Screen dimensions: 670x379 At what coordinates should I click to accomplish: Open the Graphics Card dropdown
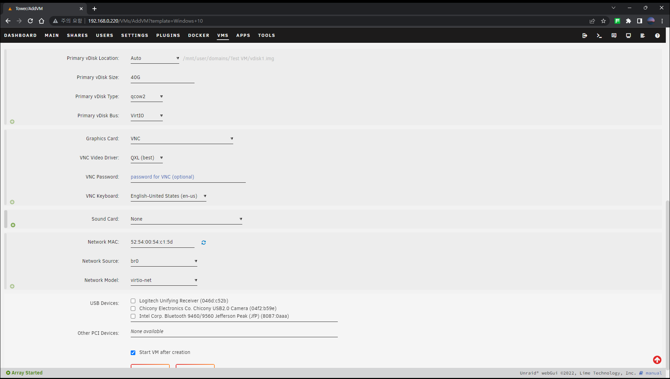(x=182, y=139)
